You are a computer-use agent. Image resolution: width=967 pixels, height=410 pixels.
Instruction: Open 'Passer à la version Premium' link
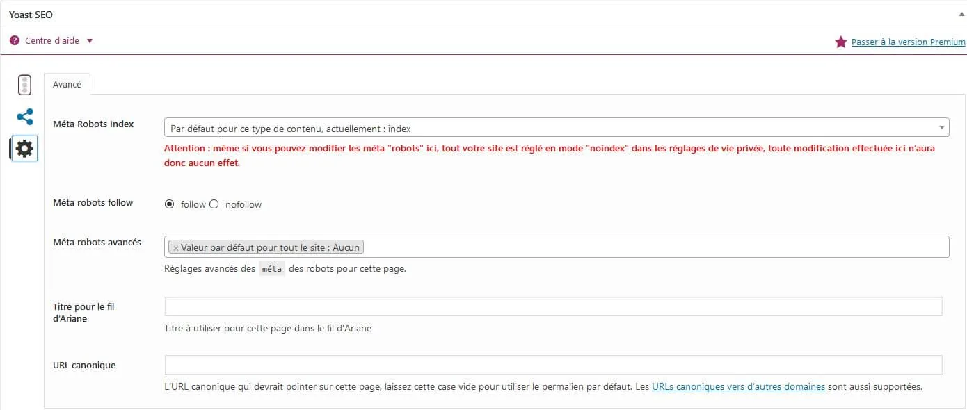tap(908, 42)
